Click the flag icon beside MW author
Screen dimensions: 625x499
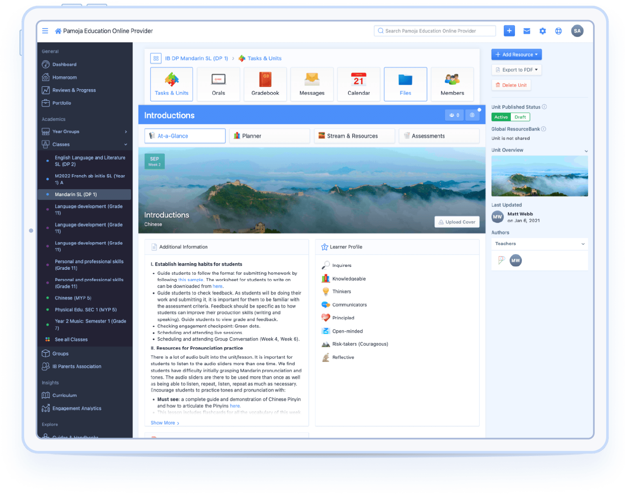pos(501,260)
